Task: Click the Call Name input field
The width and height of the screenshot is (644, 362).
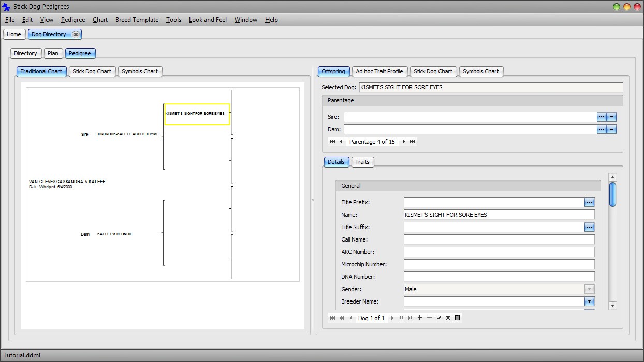Action: tap(499, 239)
